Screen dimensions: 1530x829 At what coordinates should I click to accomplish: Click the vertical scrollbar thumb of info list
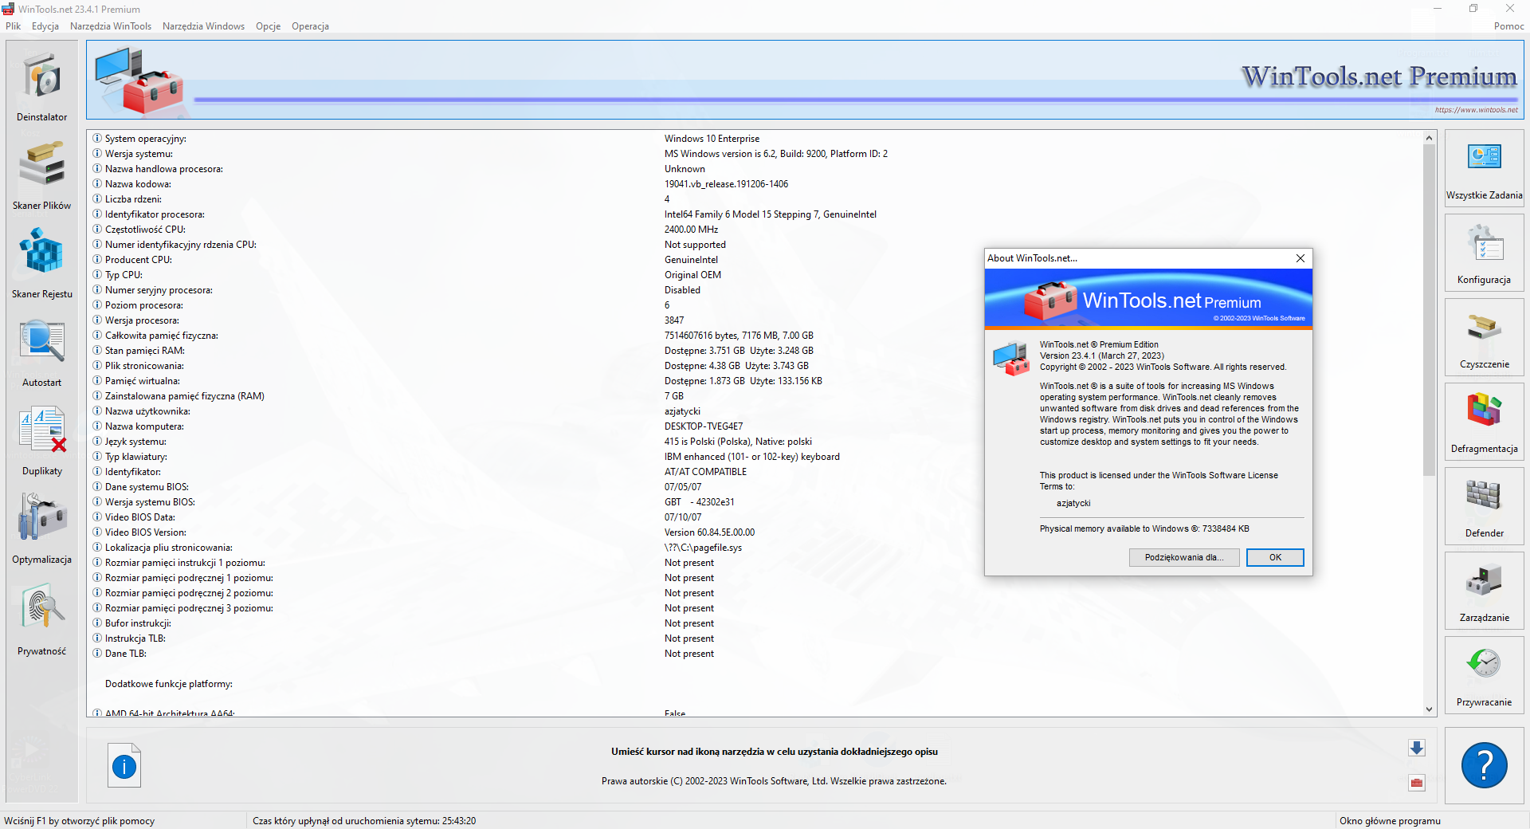1429,310
